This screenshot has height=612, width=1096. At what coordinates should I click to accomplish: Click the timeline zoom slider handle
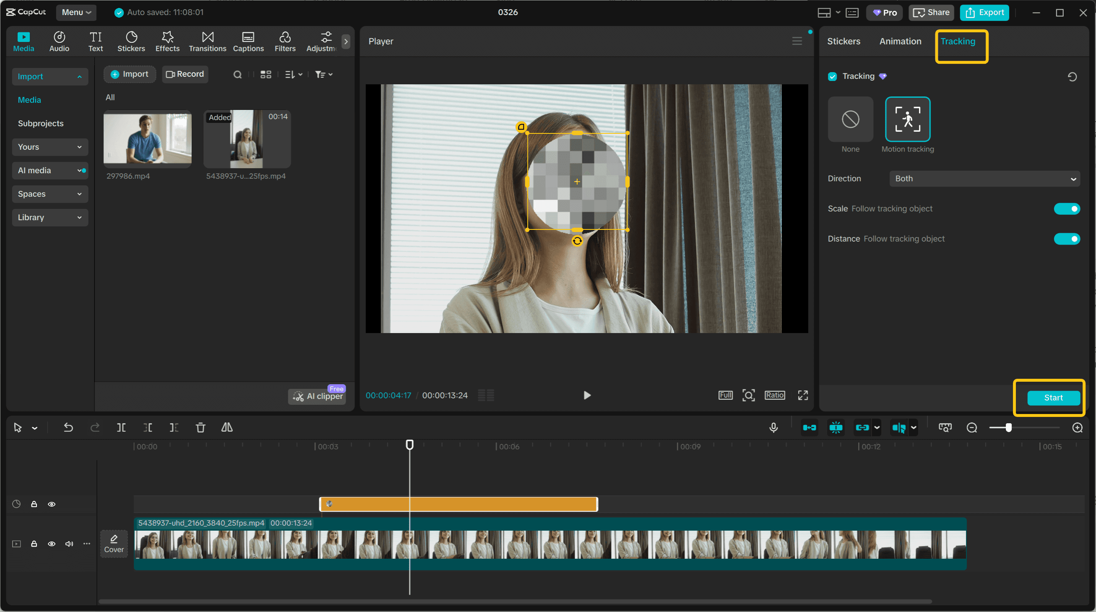pos(1008,427)
